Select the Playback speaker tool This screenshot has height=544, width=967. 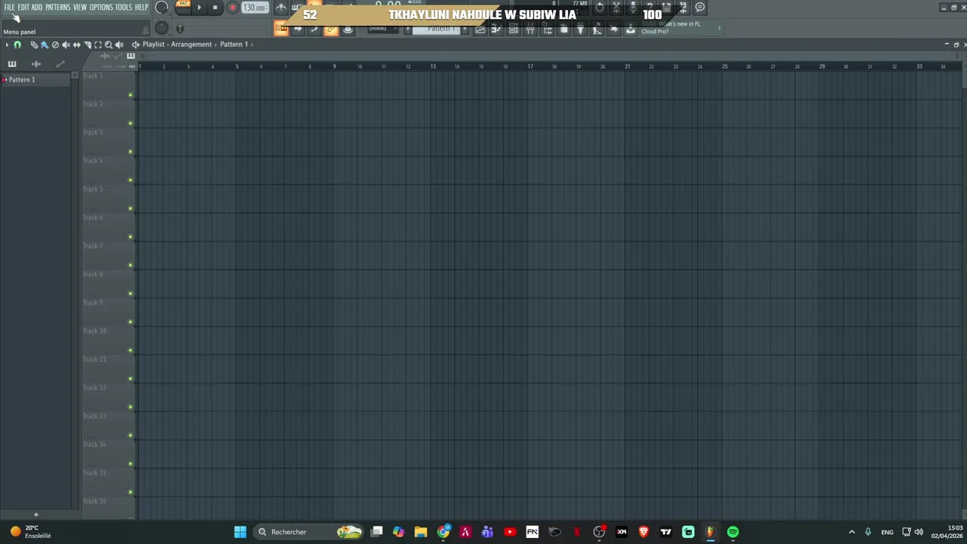[119, 45]
